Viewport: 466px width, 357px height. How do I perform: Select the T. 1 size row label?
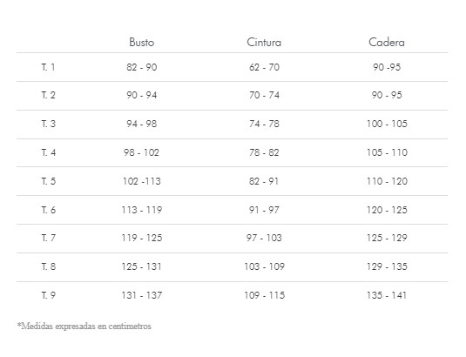[x=49, y=67]
